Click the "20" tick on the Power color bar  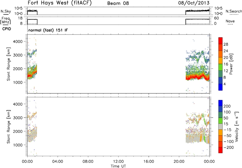pos(226,58)
